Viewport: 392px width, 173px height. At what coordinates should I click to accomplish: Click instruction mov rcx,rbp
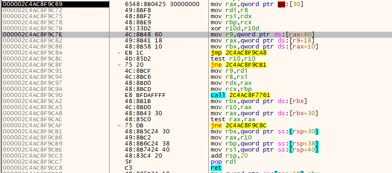coord(231,89)
